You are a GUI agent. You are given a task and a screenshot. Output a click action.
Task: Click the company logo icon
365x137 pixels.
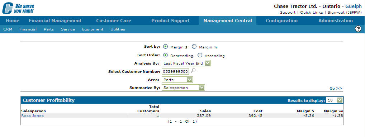coord(8,8)
